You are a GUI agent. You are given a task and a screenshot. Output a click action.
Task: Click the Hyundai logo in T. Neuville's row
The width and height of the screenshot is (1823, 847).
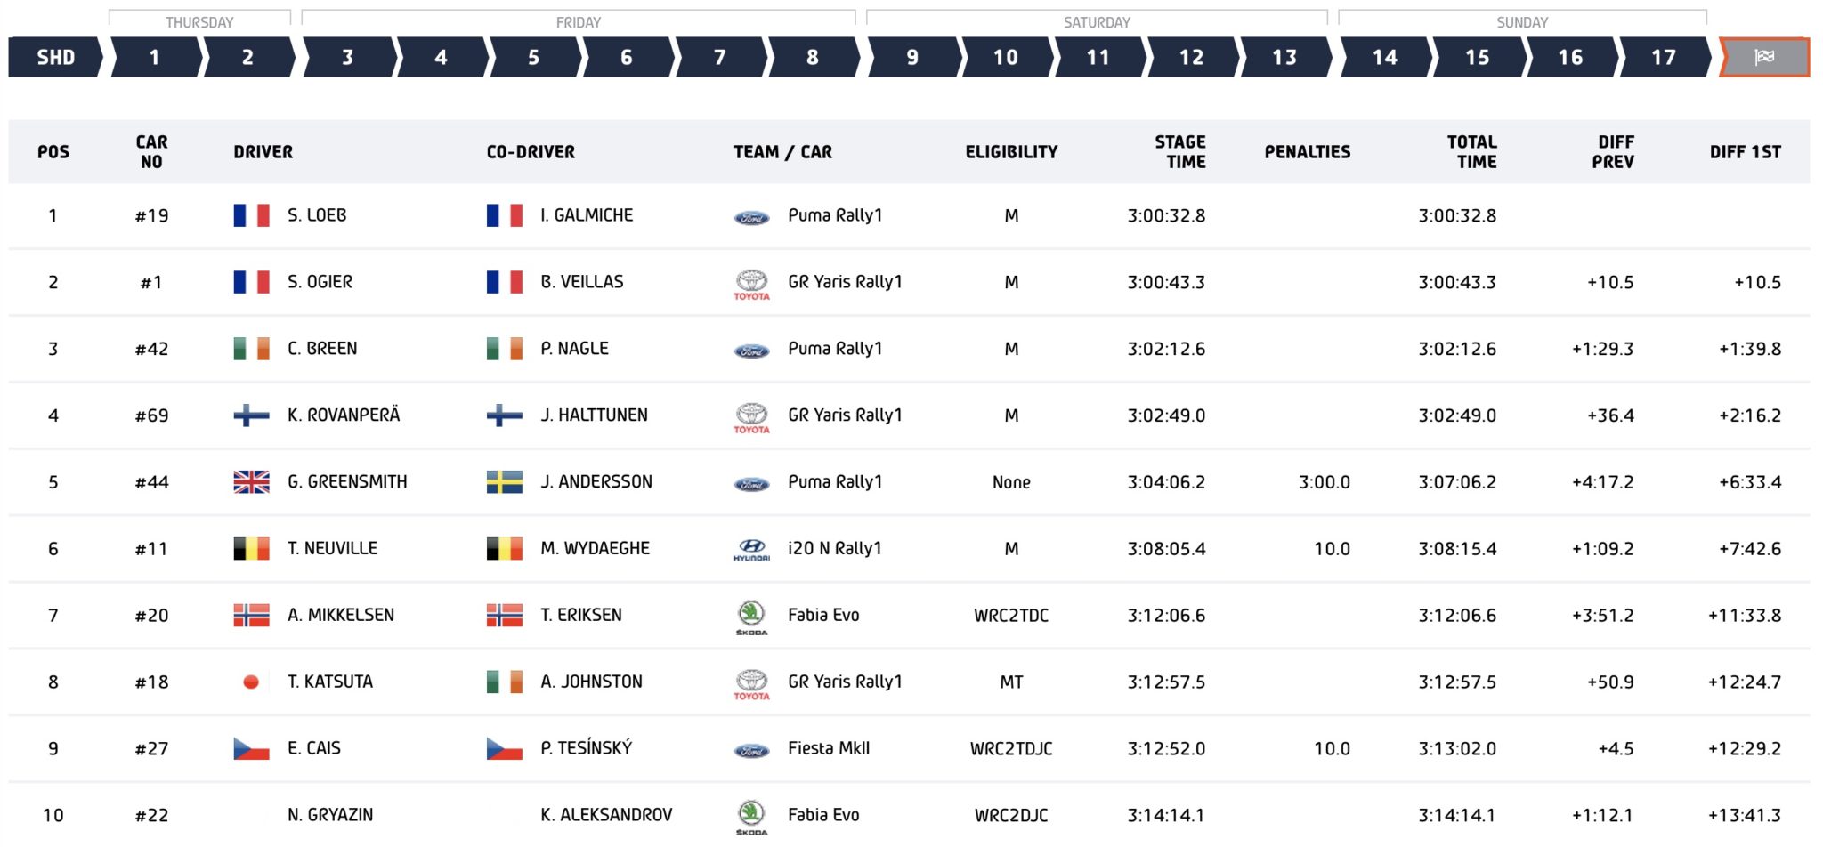coord(752,548)
